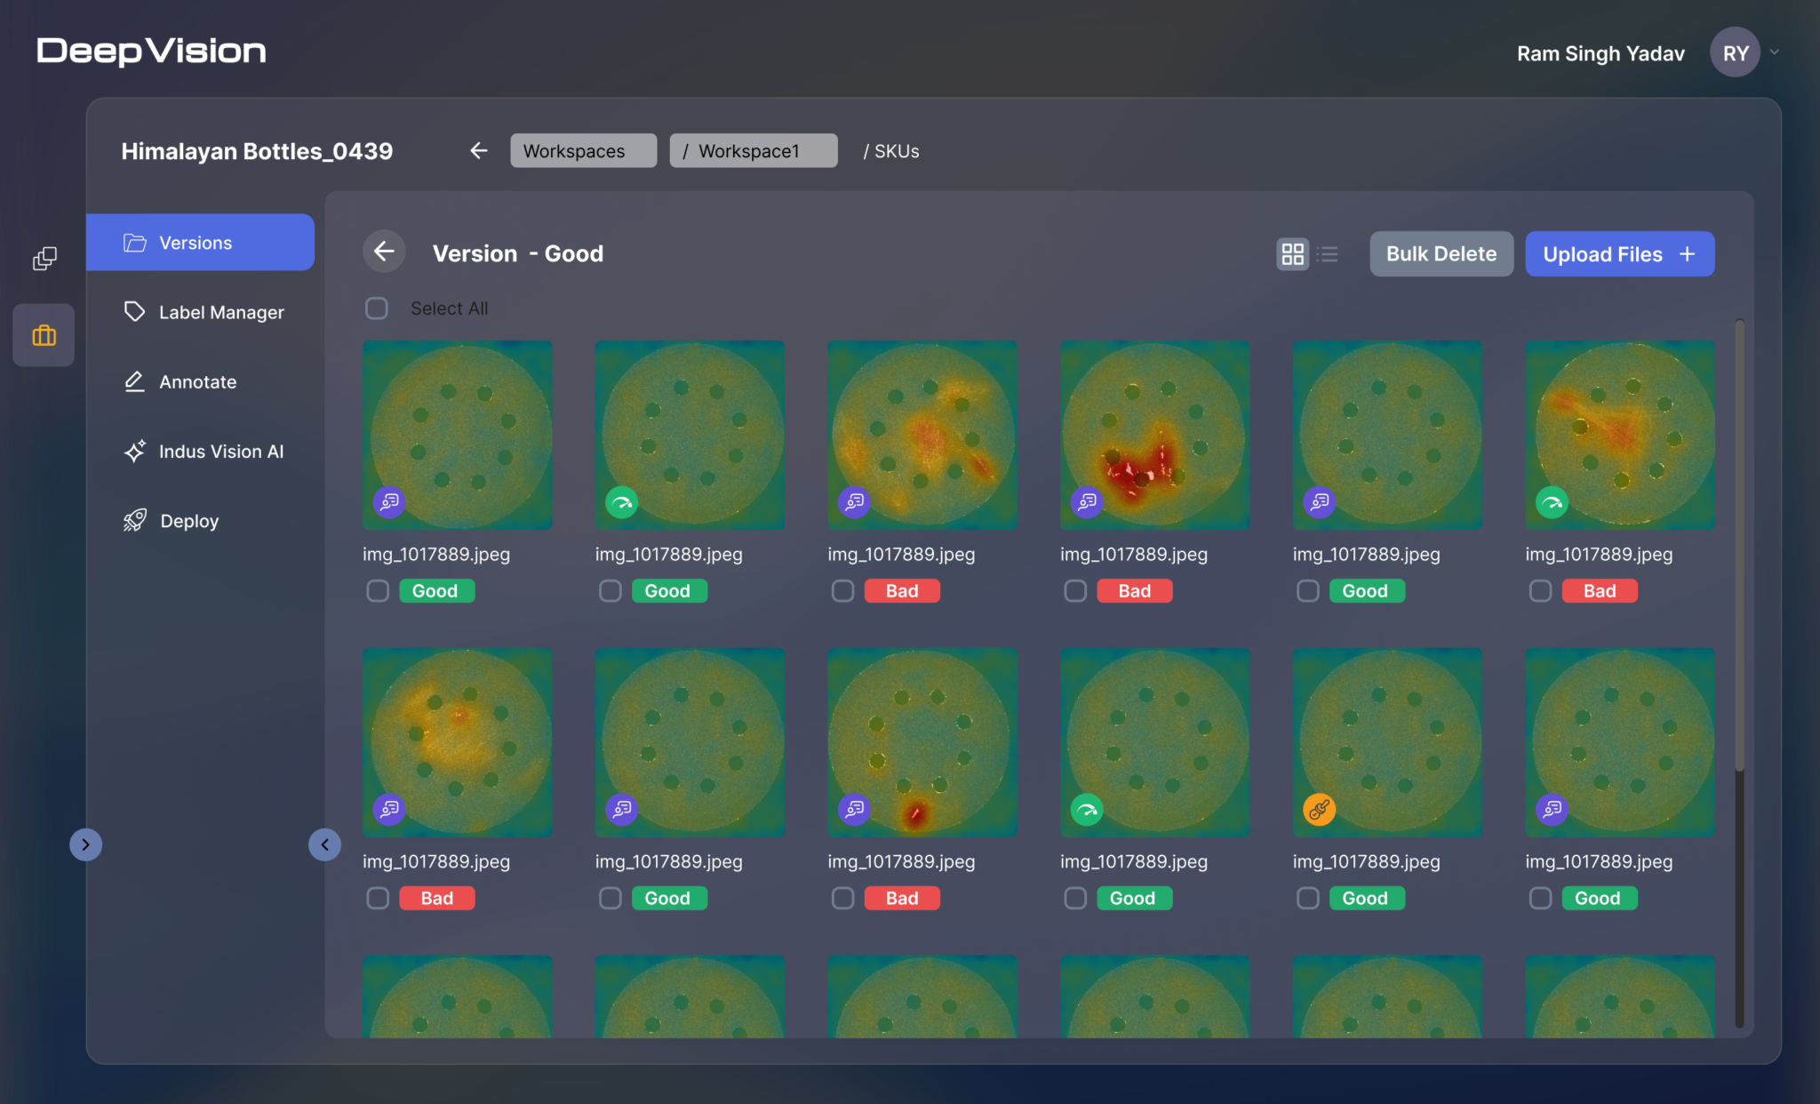
Task: Click the DeepVision logo
Action: 151,52
